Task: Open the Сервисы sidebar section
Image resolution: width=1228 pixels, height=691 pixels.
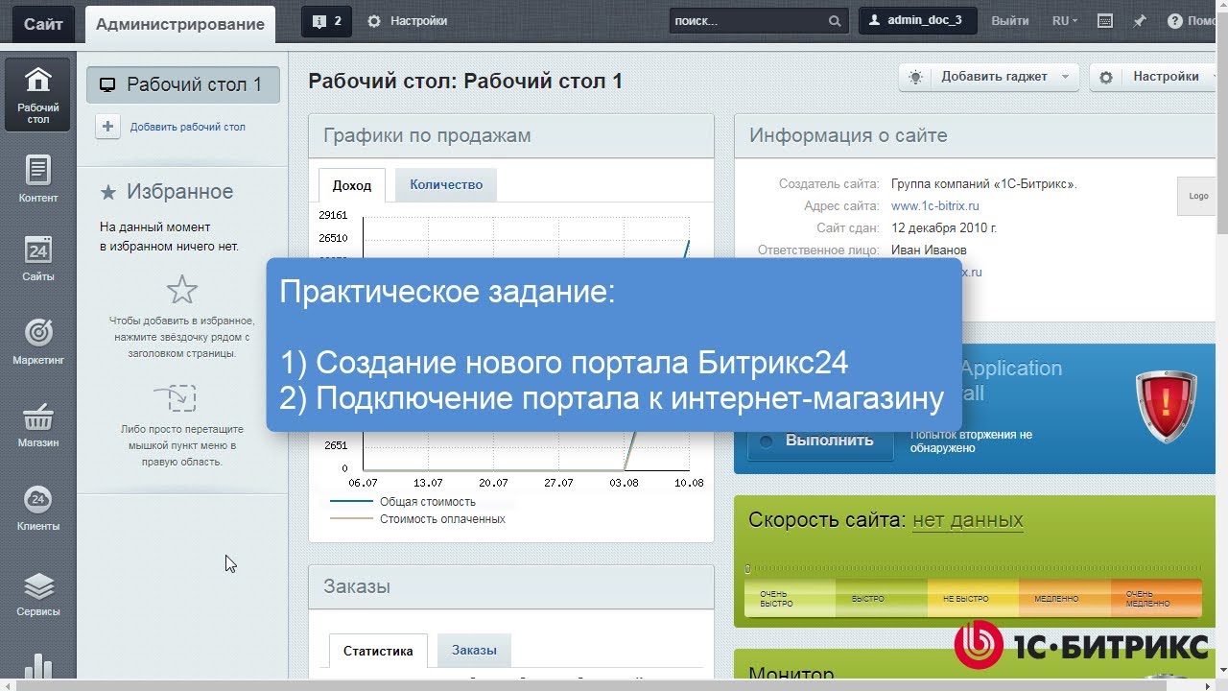Action: tap(37, 594)
